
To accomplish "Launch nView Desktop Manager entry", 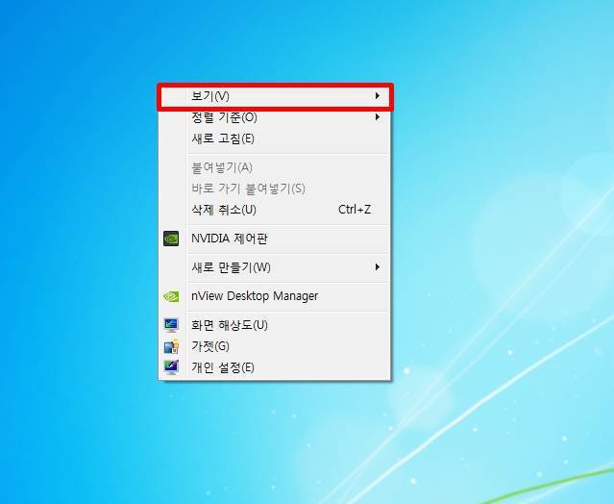I will click(275, 296).
